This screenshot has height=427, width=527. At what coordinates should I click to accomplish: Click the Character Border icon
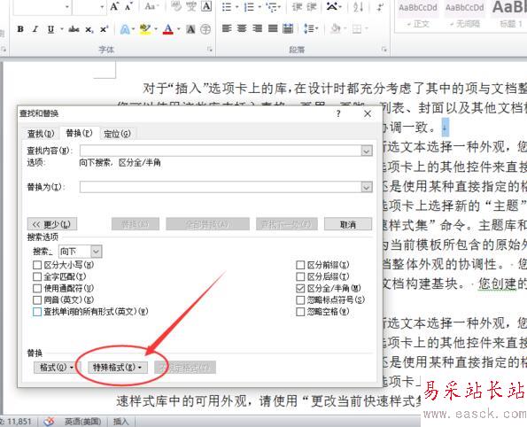pyautogui.click(x=206, y=6)
